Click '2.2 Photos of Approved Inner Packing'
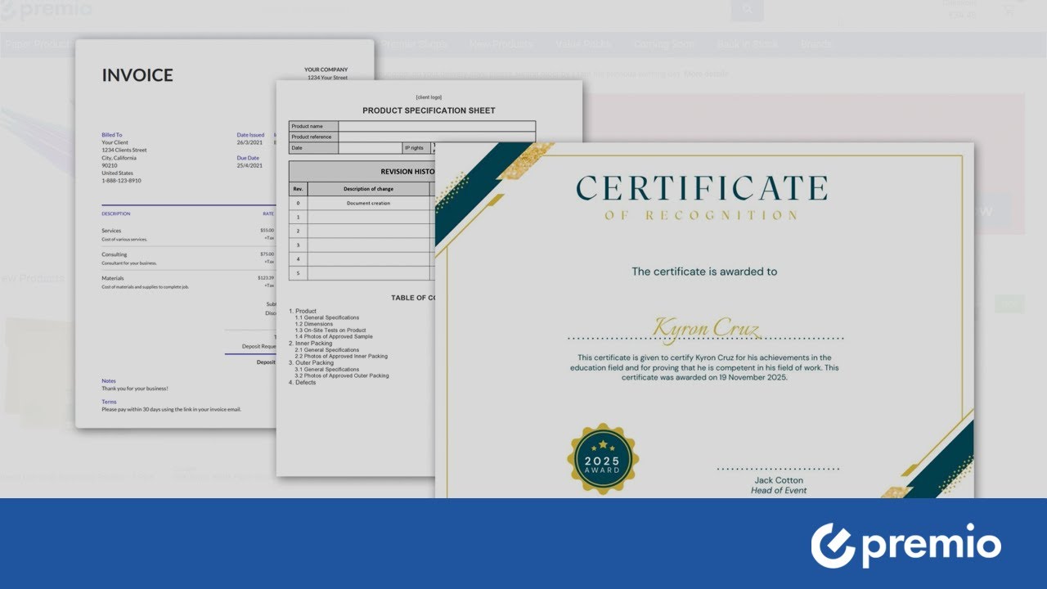Viewport: 1047px width, 589px height. 341,357
